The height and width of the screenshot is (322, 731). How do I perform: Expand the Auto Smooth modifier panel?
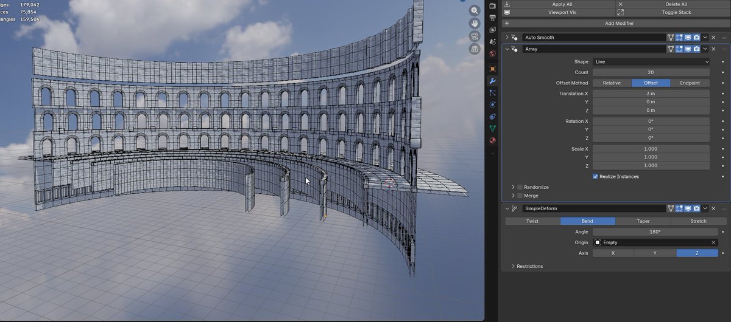[x=507, y=38]
